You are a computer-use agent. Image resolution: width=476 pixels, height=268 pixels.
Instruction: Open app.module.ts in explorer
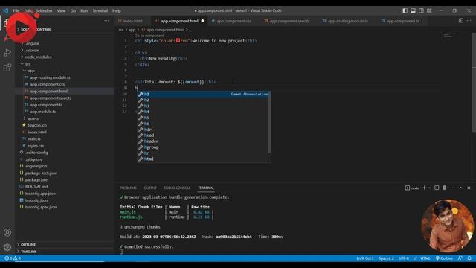pyautogui.click(x=43, y=112)
